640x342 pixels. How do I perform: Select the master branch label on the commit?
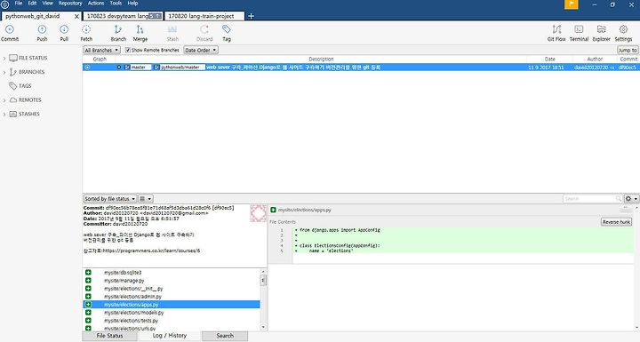(138, 68)
